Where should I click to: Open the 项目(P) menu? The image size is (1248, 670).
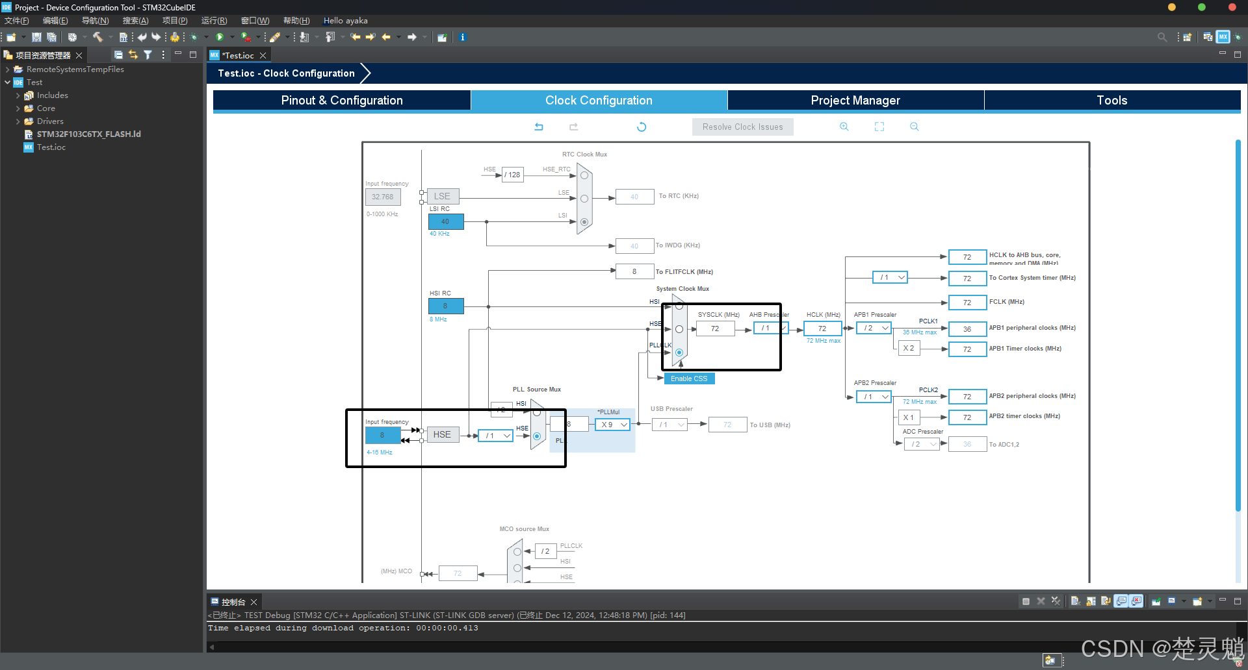click(x=175, y=21)
